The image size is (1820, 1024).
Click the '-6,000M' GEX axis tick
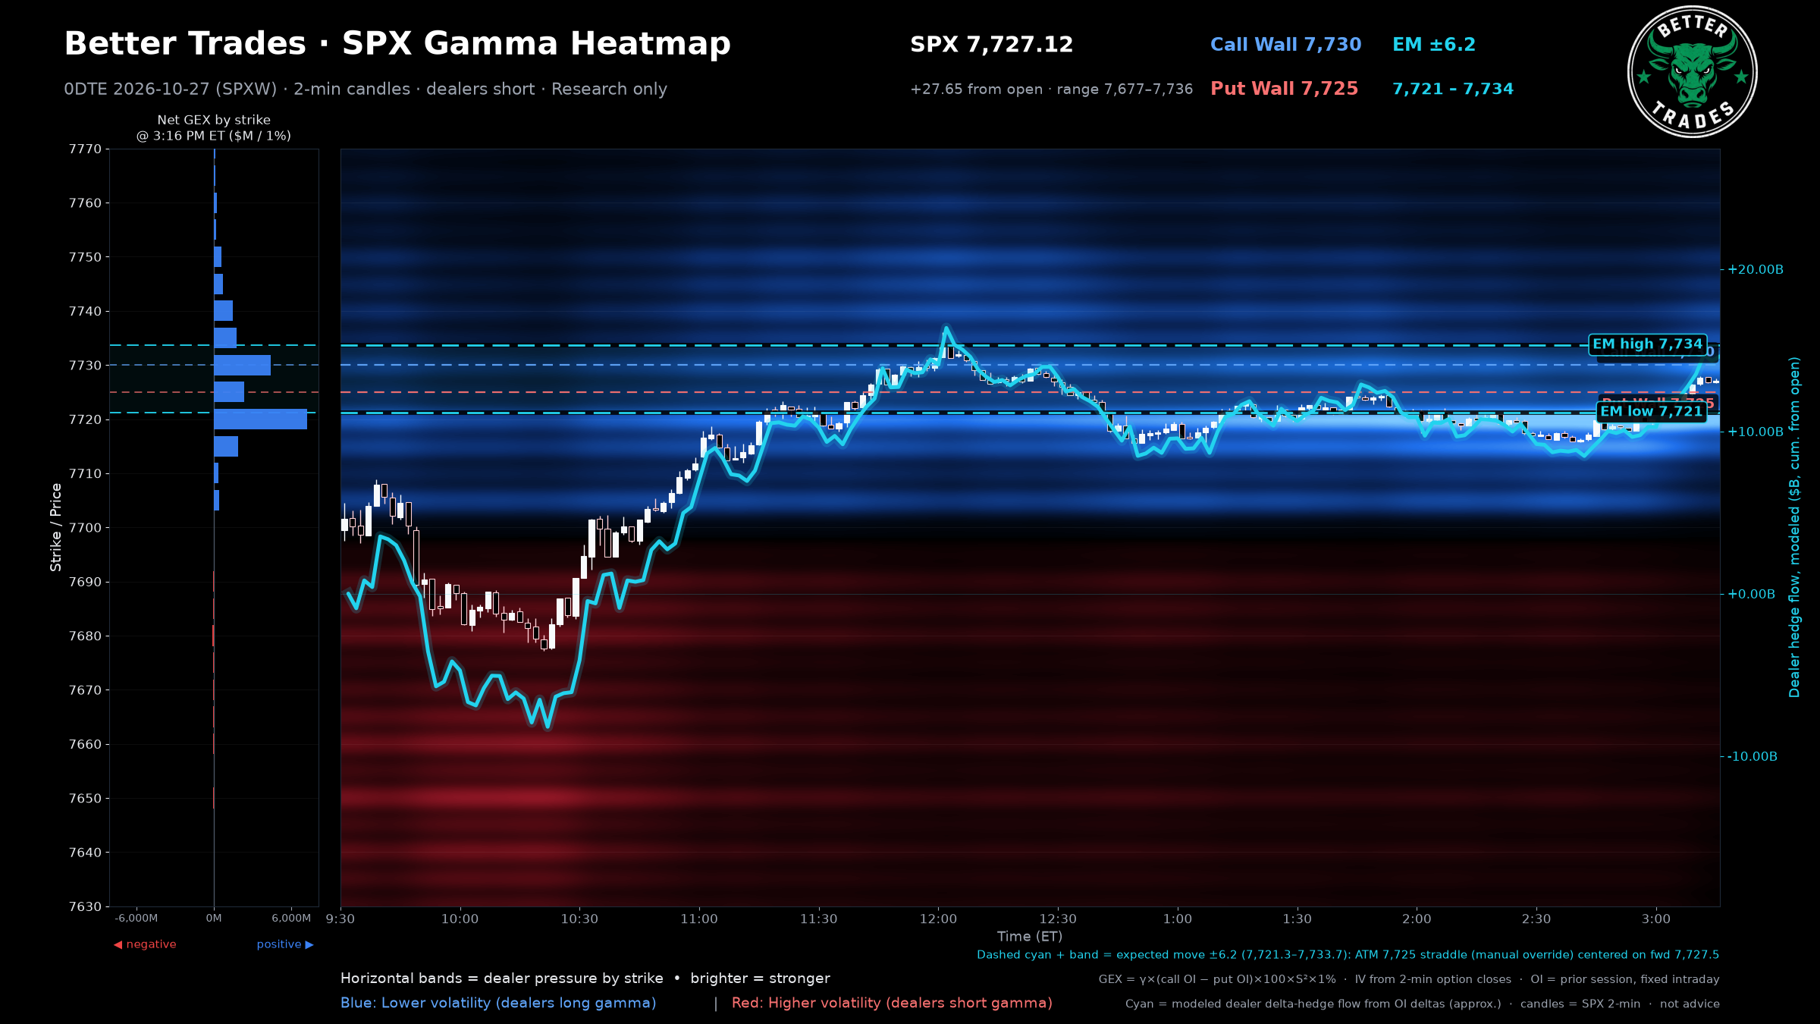[136, 919]
